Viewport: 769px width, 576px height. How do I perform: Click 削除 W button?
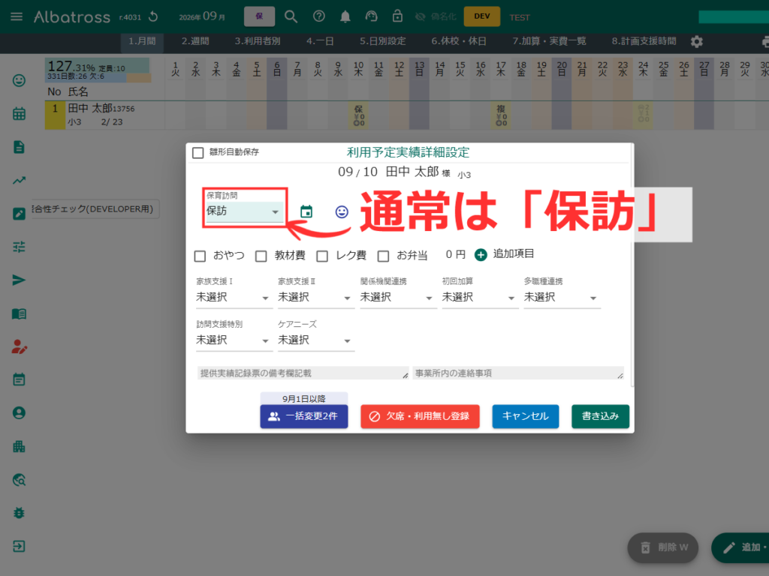coord(663,547)
